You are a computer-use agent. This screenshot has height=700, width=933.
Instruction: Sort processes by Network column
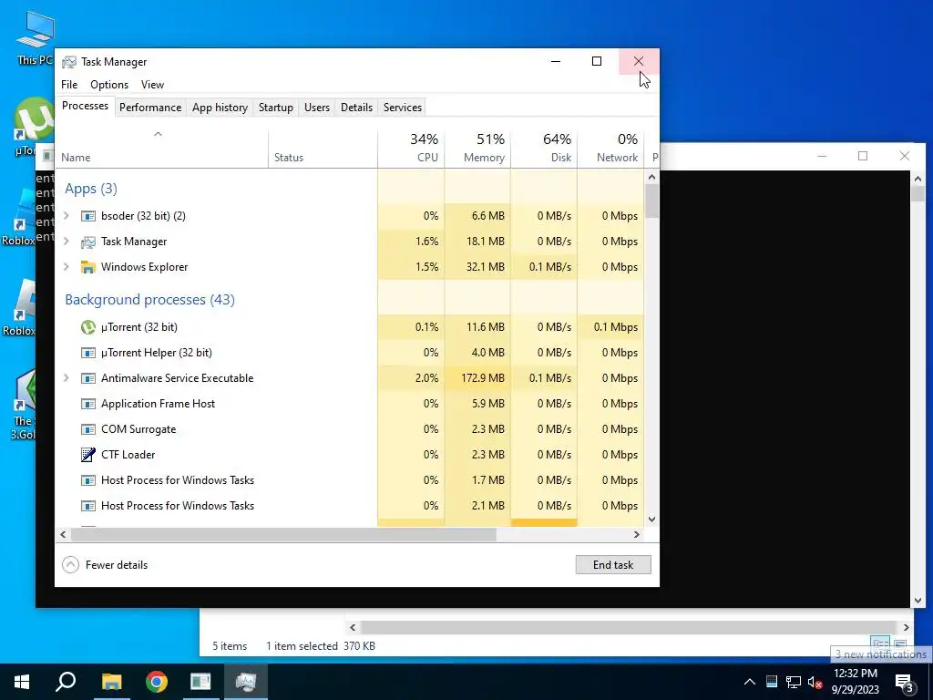click(610, 149)
